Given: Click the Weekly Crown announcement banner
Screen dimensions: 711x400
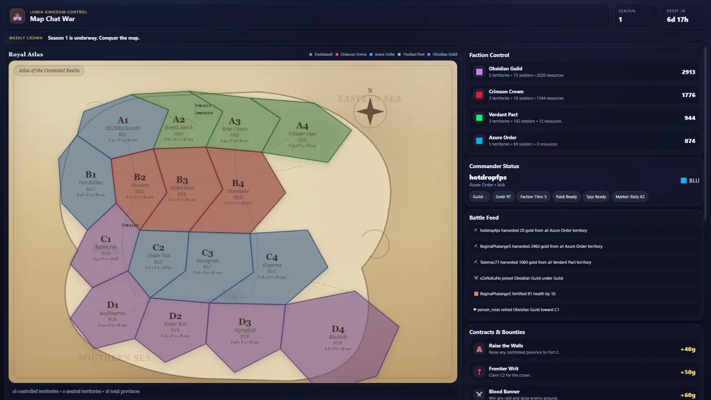Looking at the screenshot, I should coord(355,38).
